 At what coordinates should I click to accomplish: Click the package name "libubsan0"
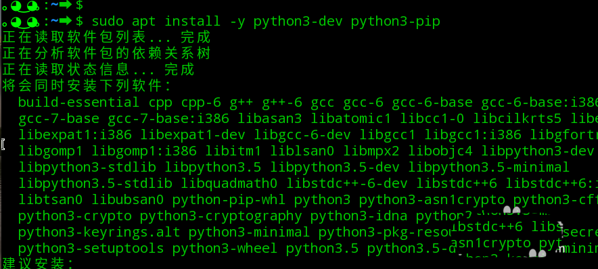coord(127,199)
